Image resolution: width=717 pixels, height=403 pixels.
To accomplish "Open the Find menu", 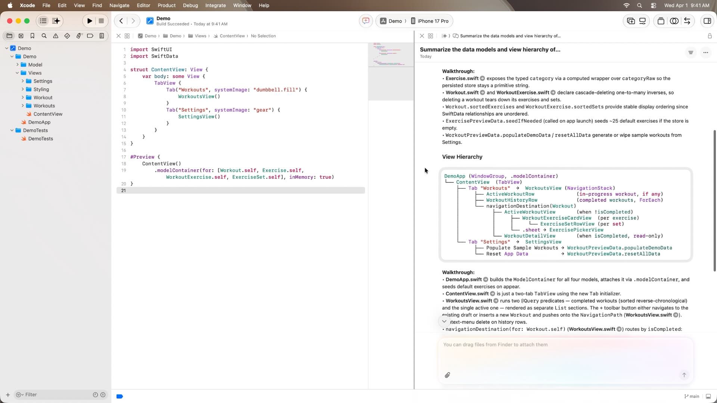I will click(x=97, y=5).
